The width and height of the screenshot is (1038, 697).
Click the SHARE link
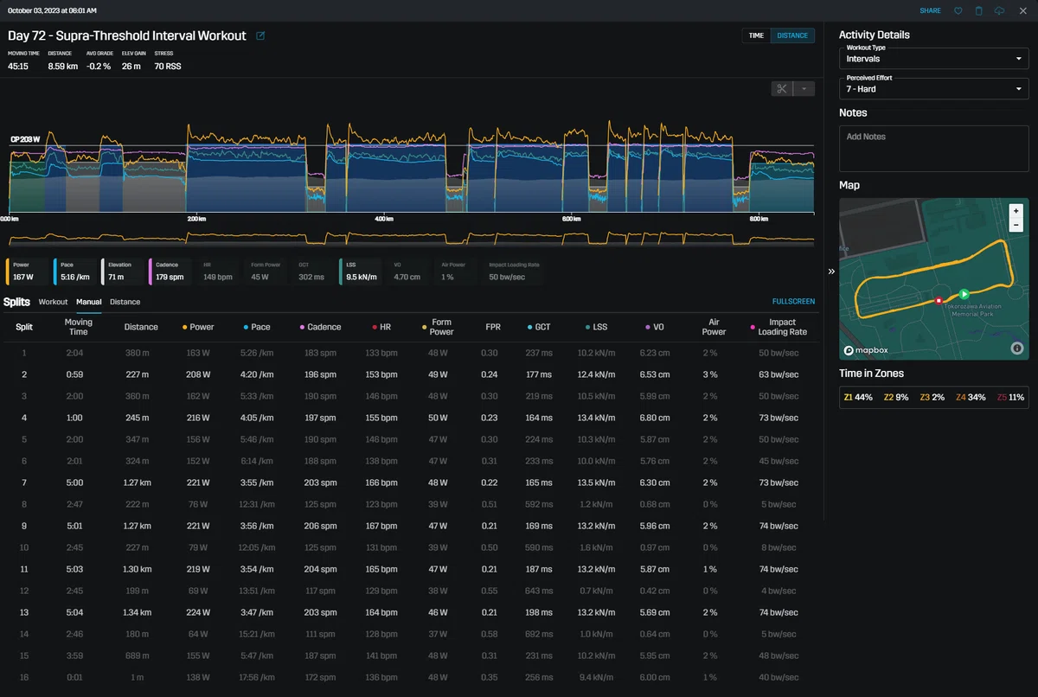(x=931, y=10)
